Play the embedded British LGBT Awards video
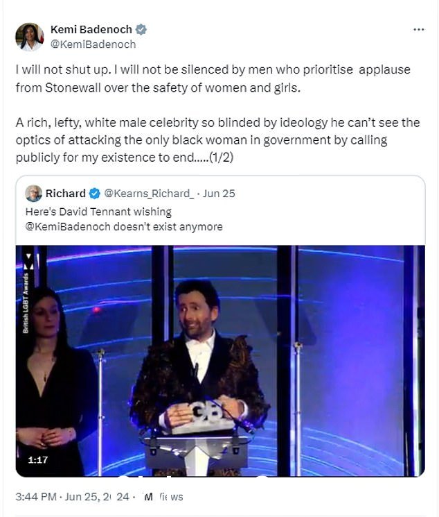The height and width of the screenshot is (517, 439). (220, 361)
